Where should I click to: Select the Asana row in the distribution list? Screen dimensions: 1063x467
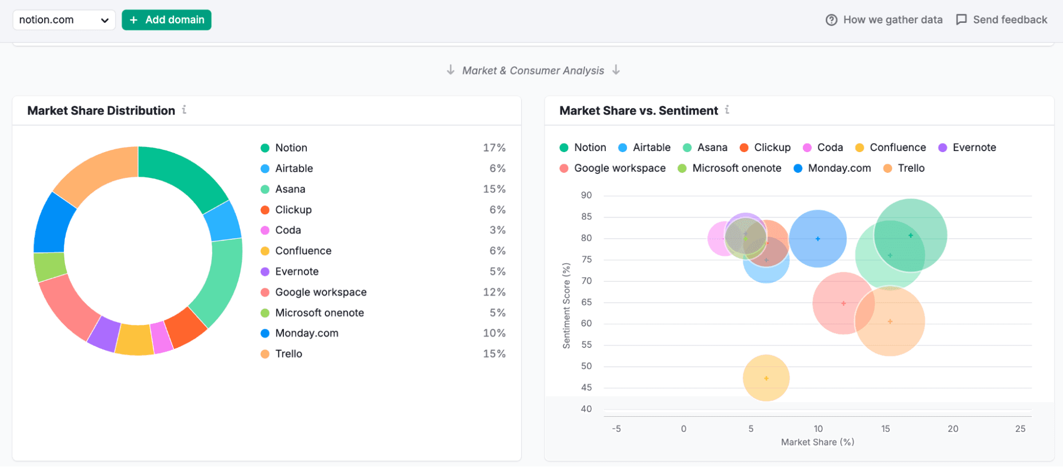tap(290, 189)
